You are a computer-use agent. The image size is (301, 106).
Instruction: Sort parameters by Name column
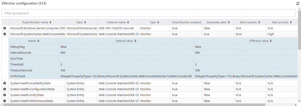[x=34, y=41]
